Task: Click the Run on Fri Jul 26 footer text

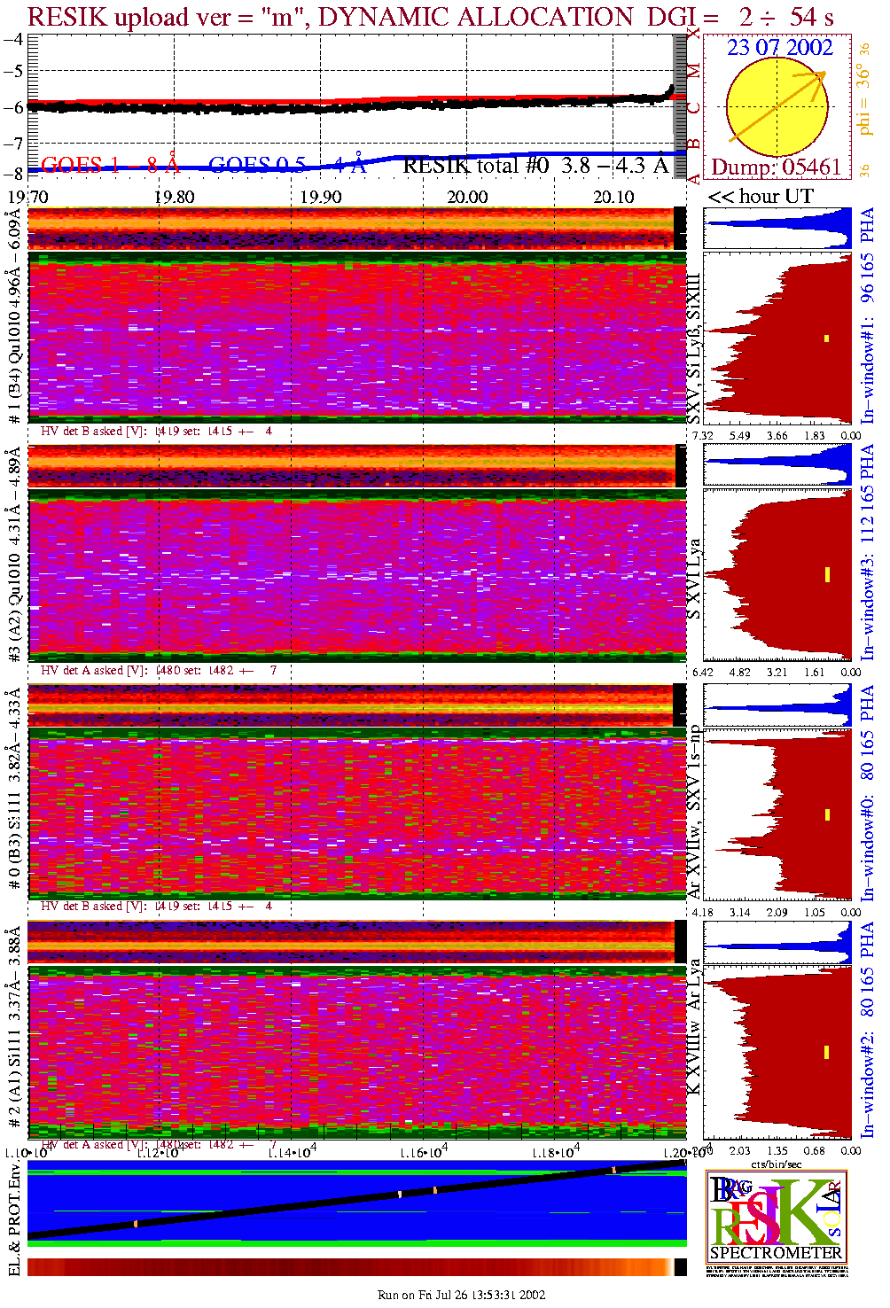Action: coord(461,1295)
